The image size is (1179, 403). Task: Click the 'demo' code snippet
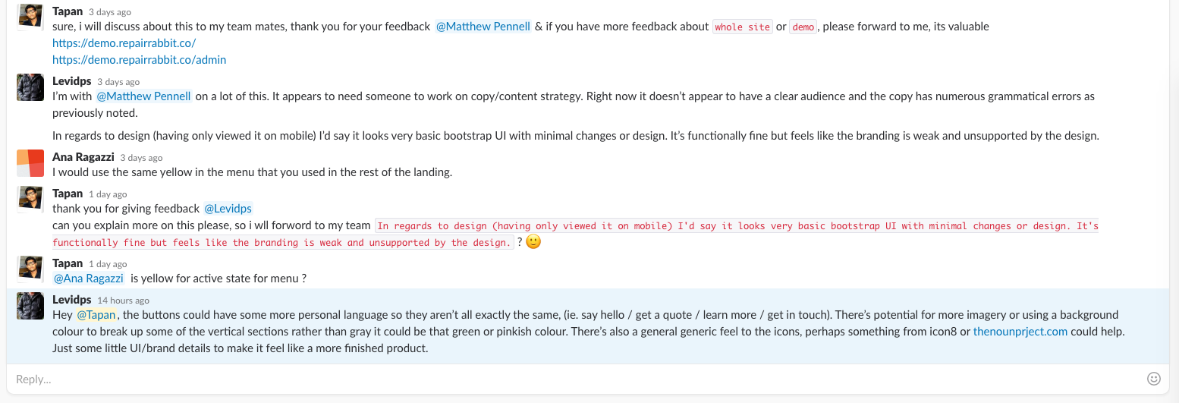pos(803,27)
